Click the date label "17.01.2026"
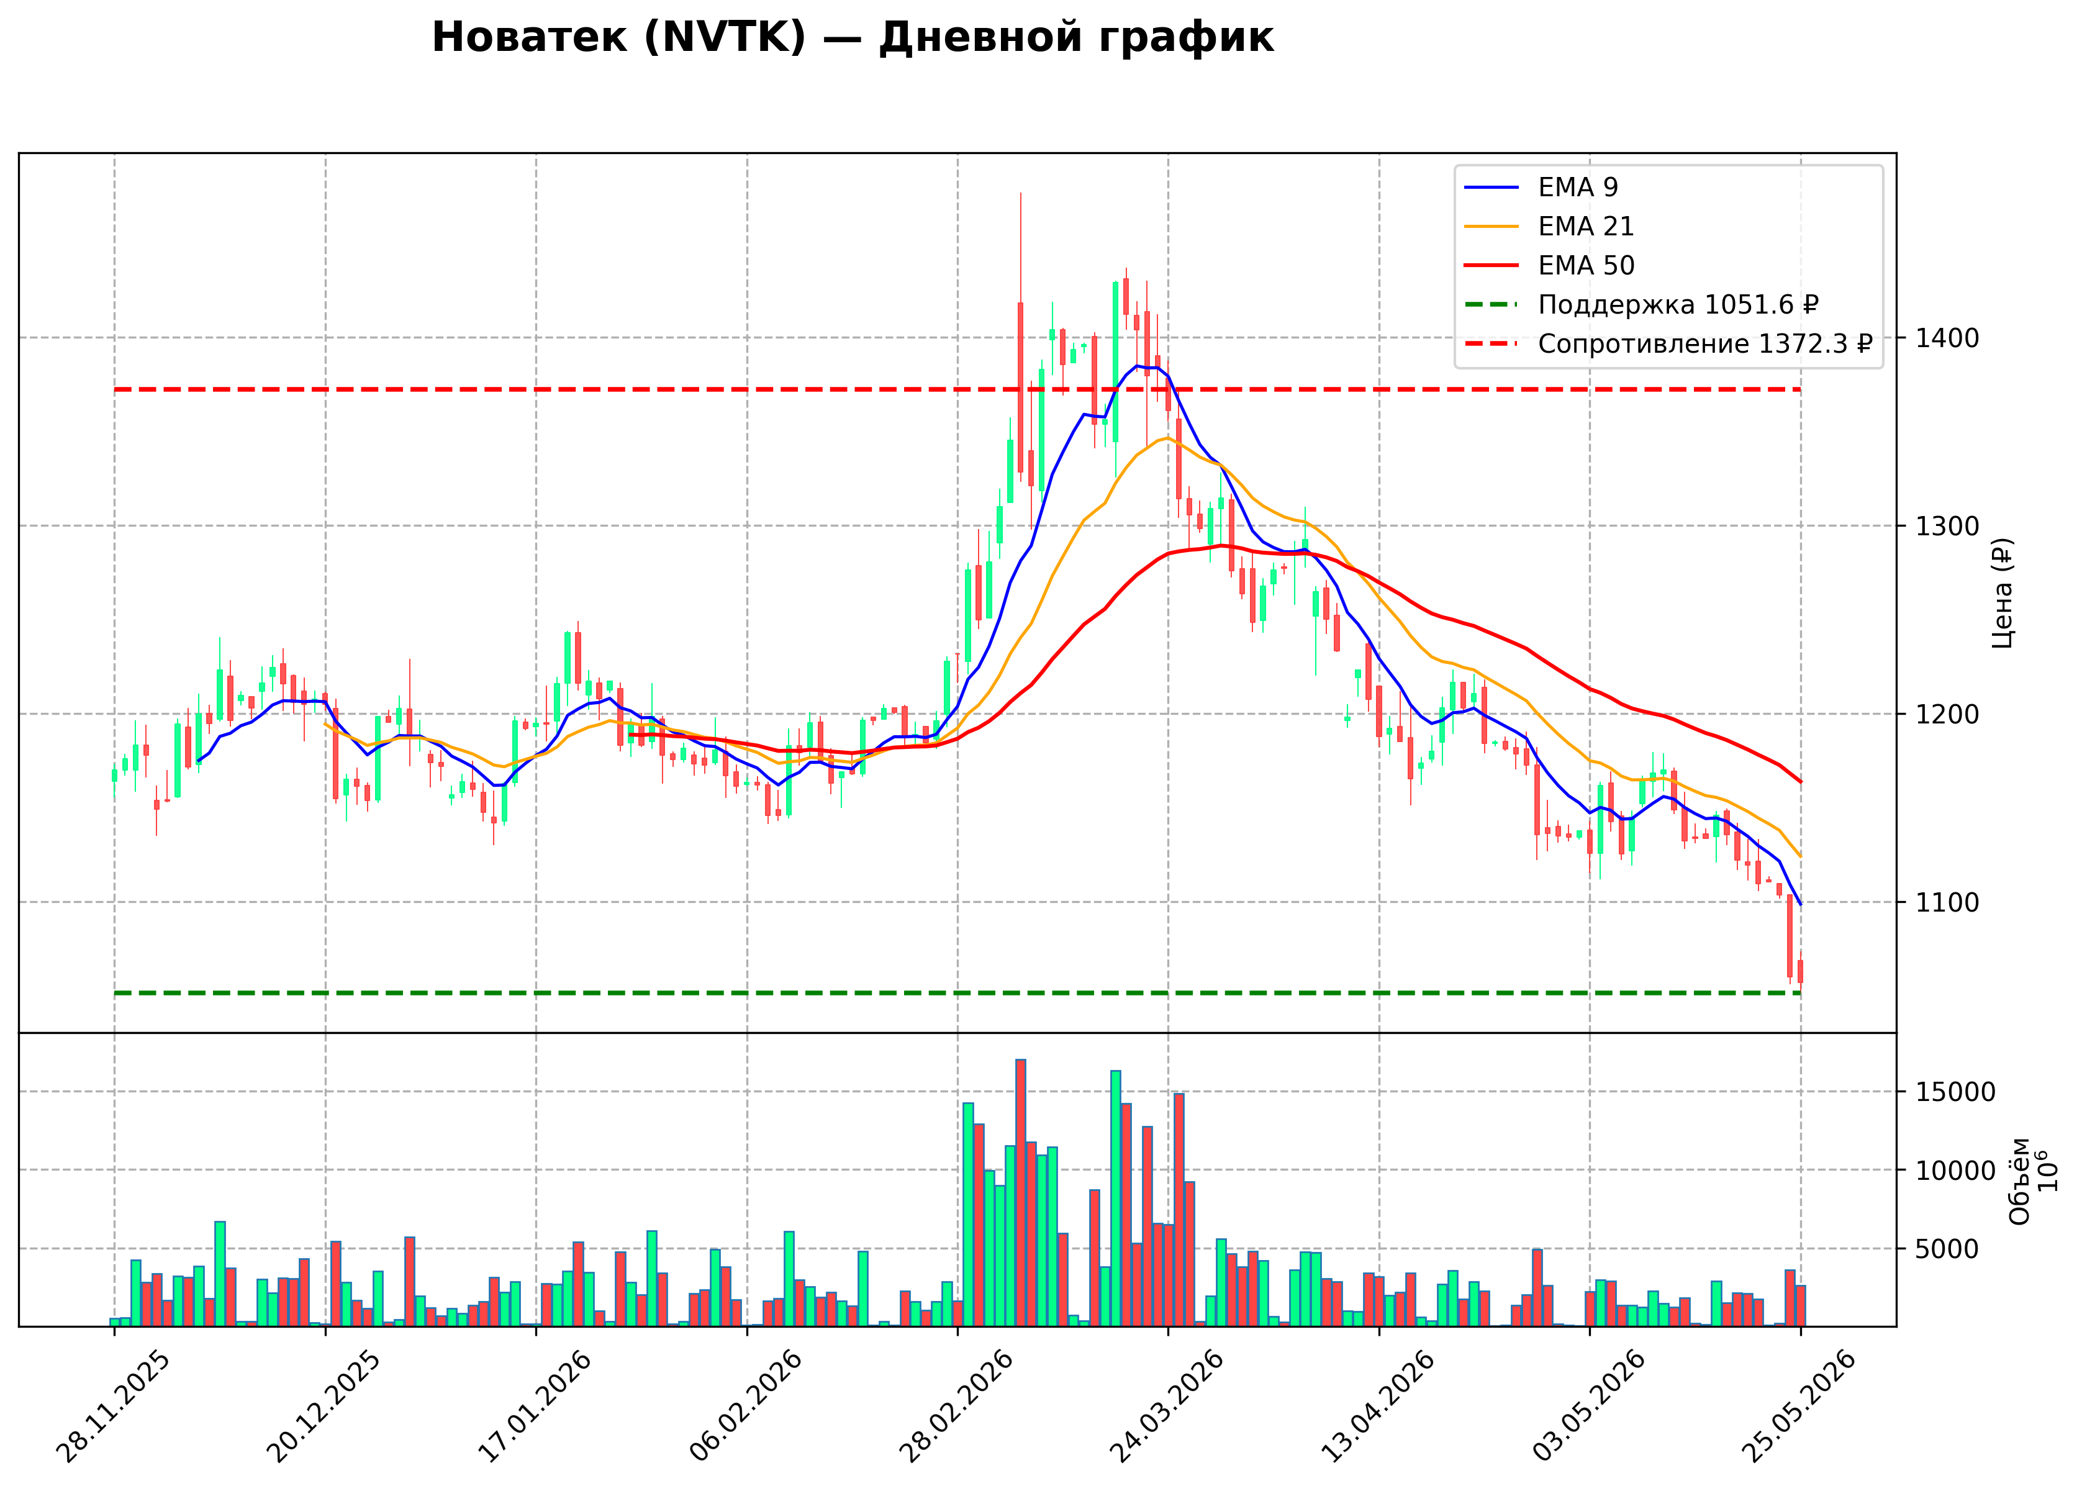The height and width of the screenshot is (1486, 2082). [x=535, y=1407]
